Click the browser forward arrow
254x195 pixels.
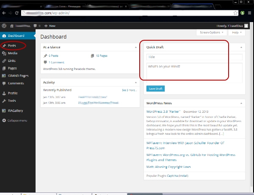(10, 13)
